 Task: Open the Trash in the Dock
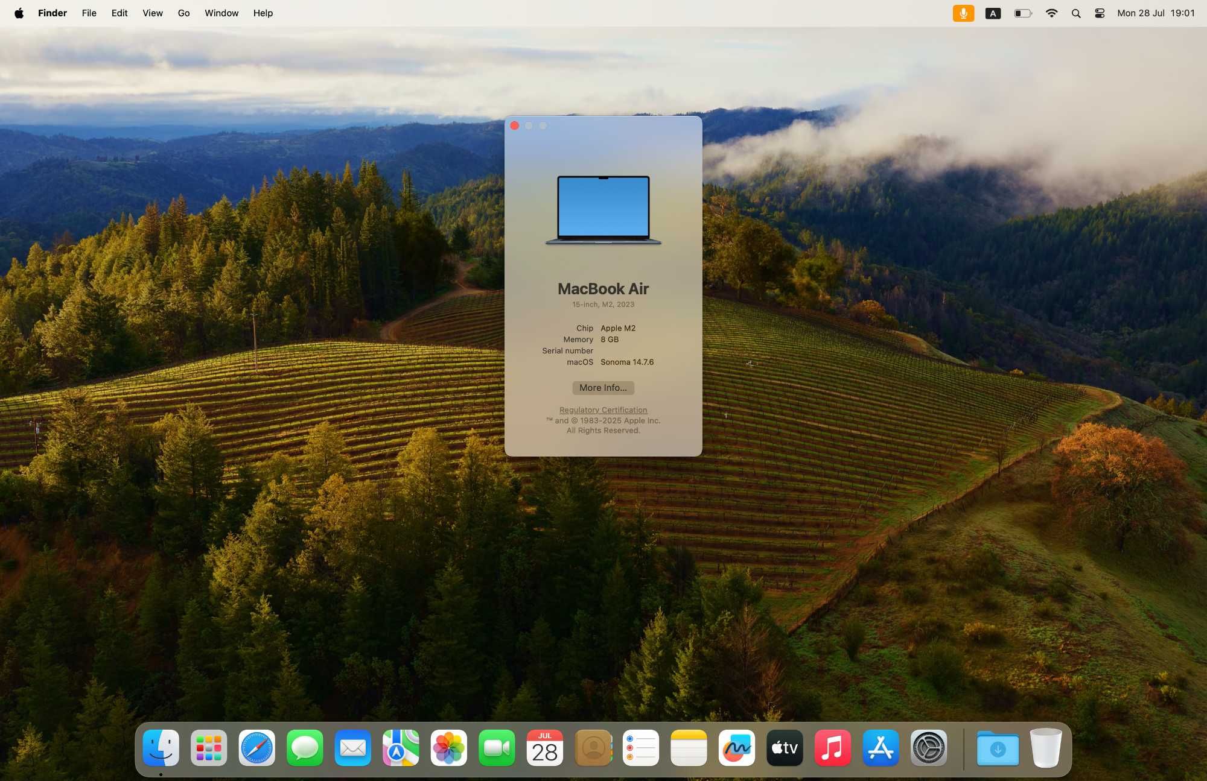coord(1046,748)
